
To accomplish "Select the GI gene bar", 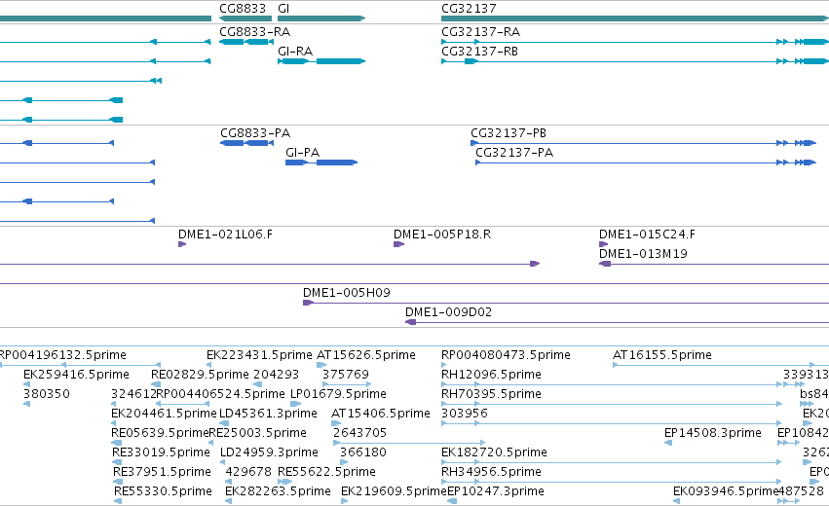I will (x=321, y=18).
